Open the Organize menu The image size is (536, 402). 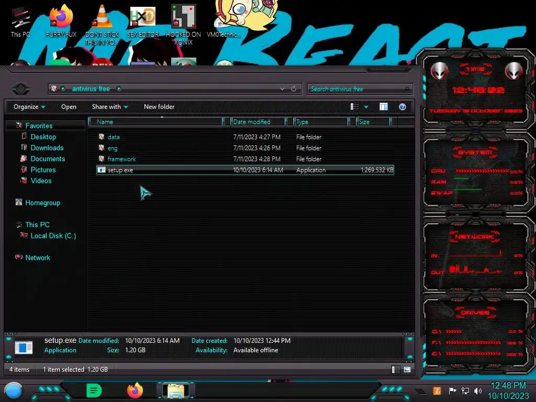(x=29, y=107)
